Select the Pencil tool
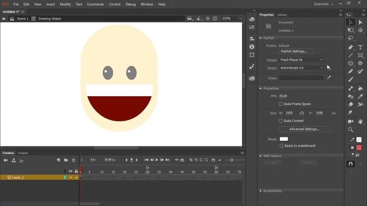The height and width of the screenshot is (206, 367). [350, 71]
